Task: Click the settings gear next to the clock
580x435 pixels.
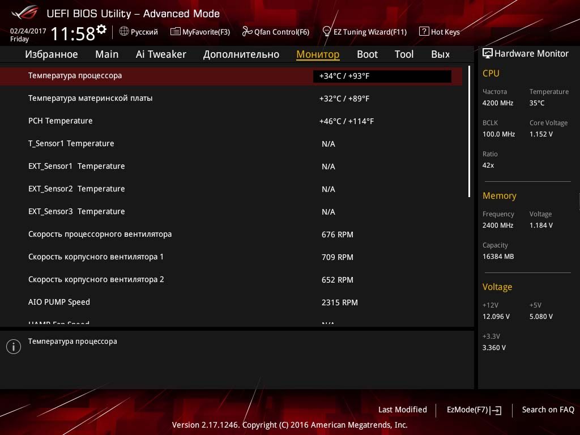Action: coord(101,29)
